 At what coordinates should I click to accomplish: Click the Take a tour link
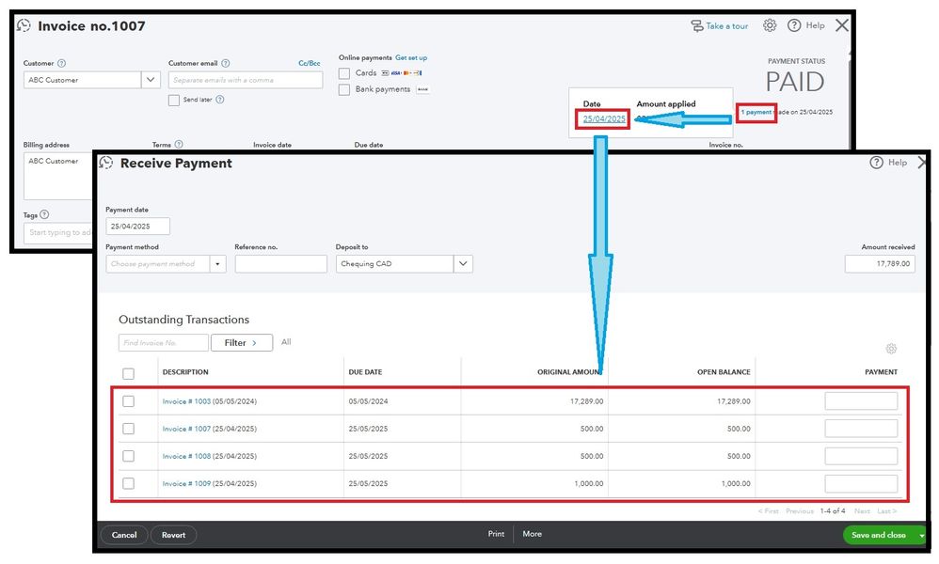point(727,25)
